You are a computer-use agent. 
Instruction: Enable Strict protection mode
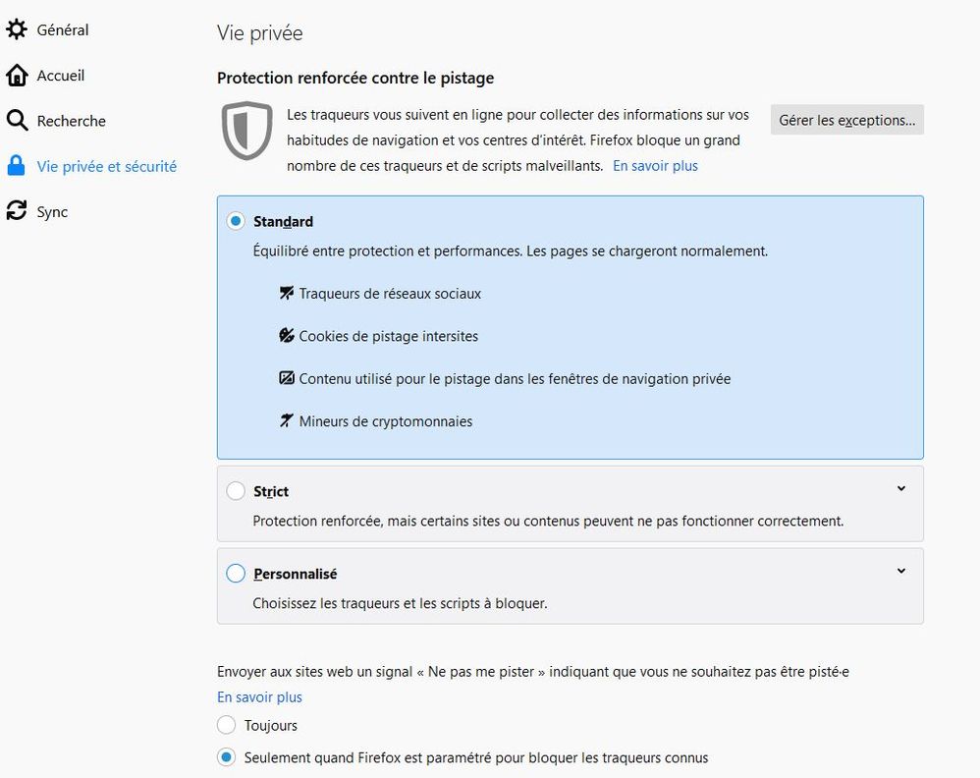click(x=236, y=490)
